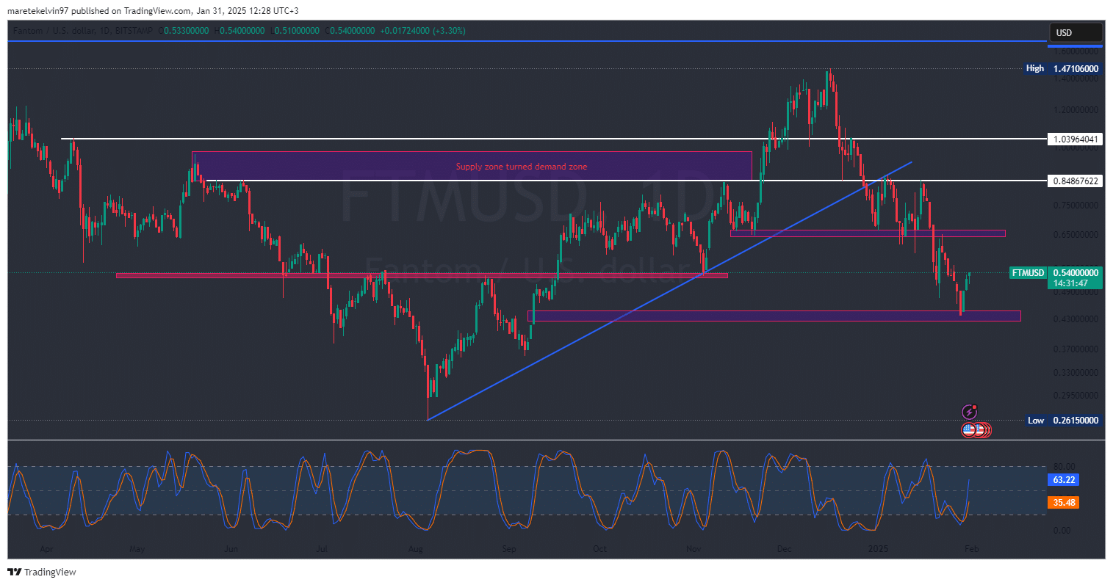Click the +3.30% price change text

click(x=448, y=31)
